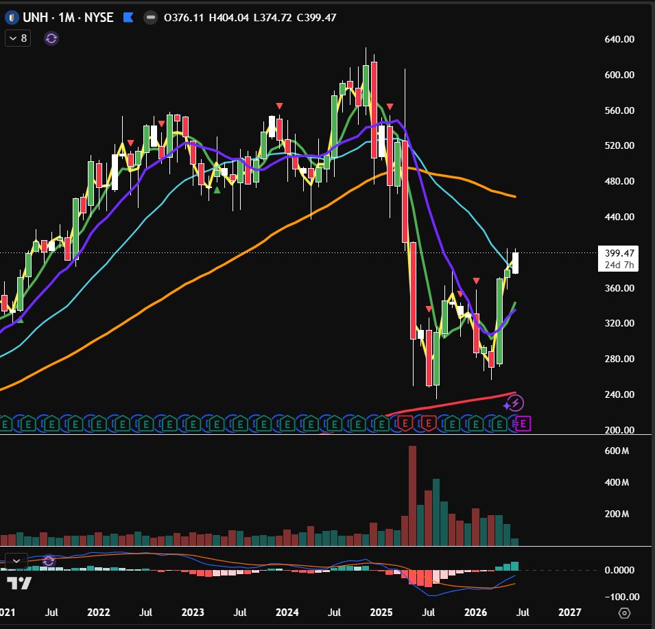Screen dimensions: 655x629
Task: Click the gray minus data-status circle icon
Action: coord(150,18)
